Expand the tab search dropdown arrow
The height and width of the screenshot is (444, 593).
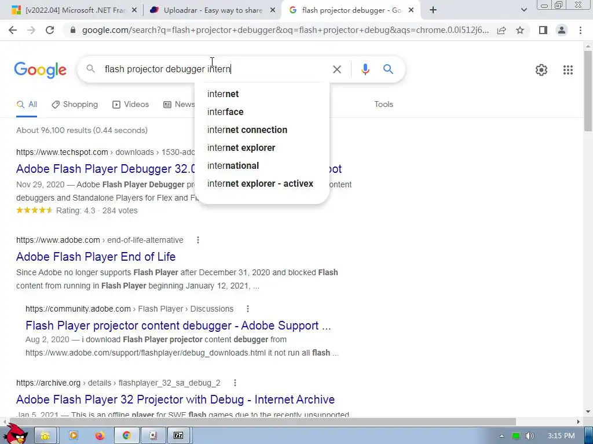[x=524, y=10]
